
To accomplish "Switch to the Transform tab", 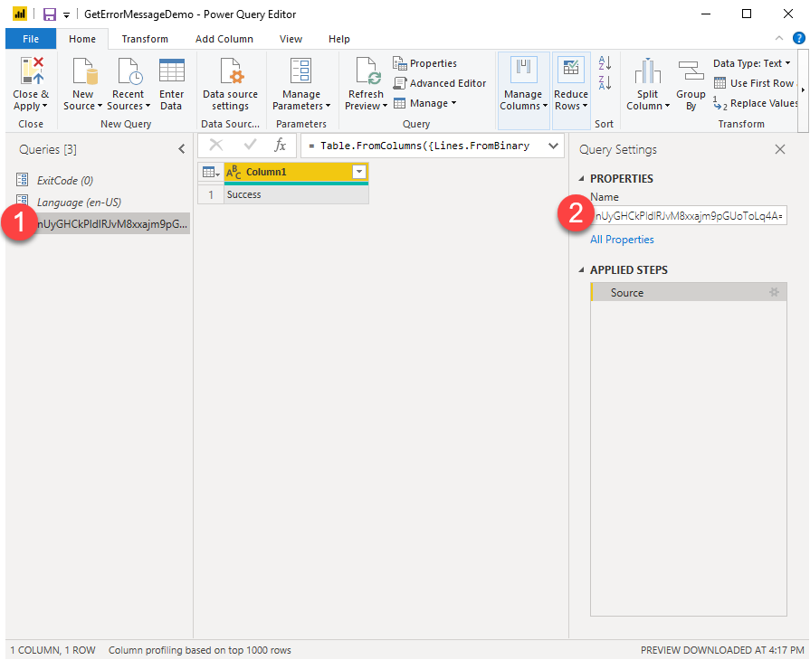I will click(145, 39).
